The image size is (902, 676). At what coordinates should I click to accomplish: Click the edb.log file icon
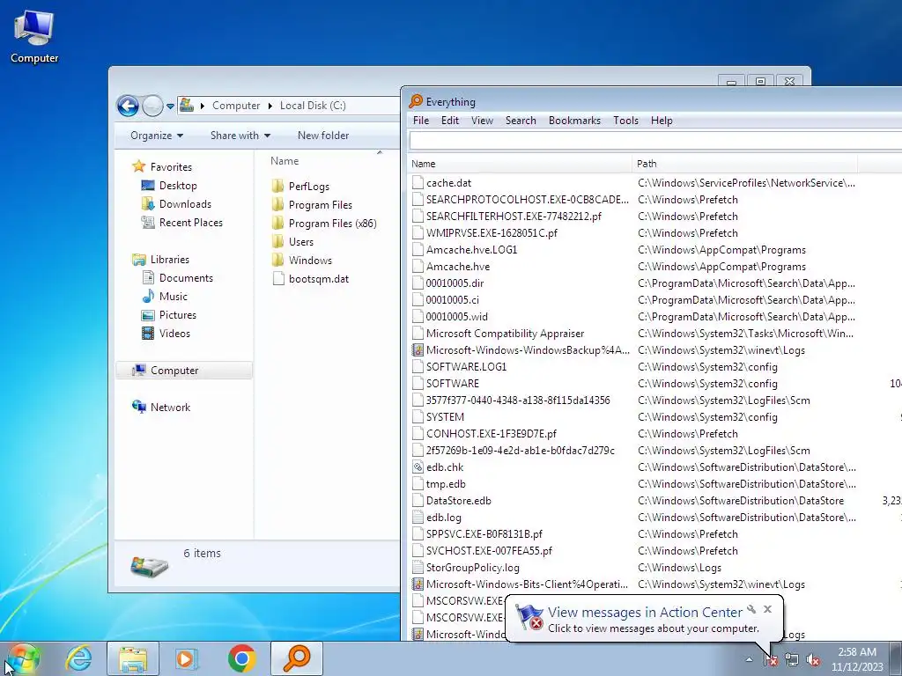coord(418,518)
